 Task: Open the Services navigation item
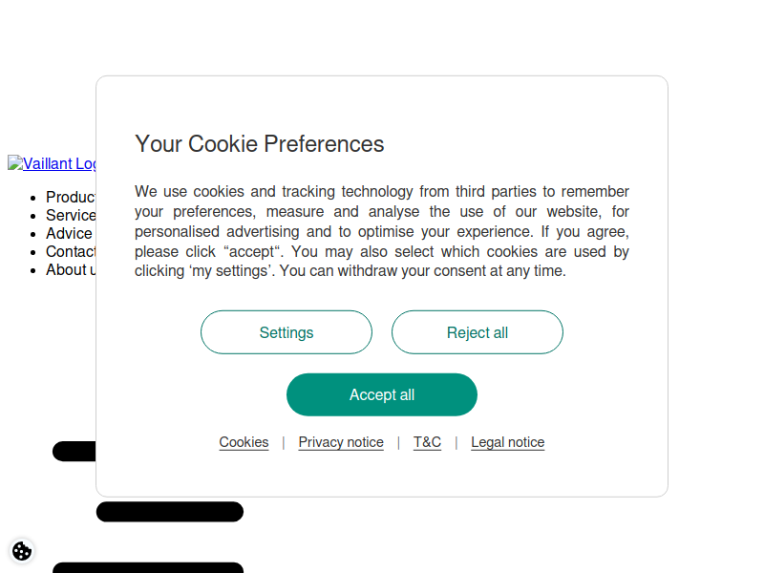(x=71, y=215)
